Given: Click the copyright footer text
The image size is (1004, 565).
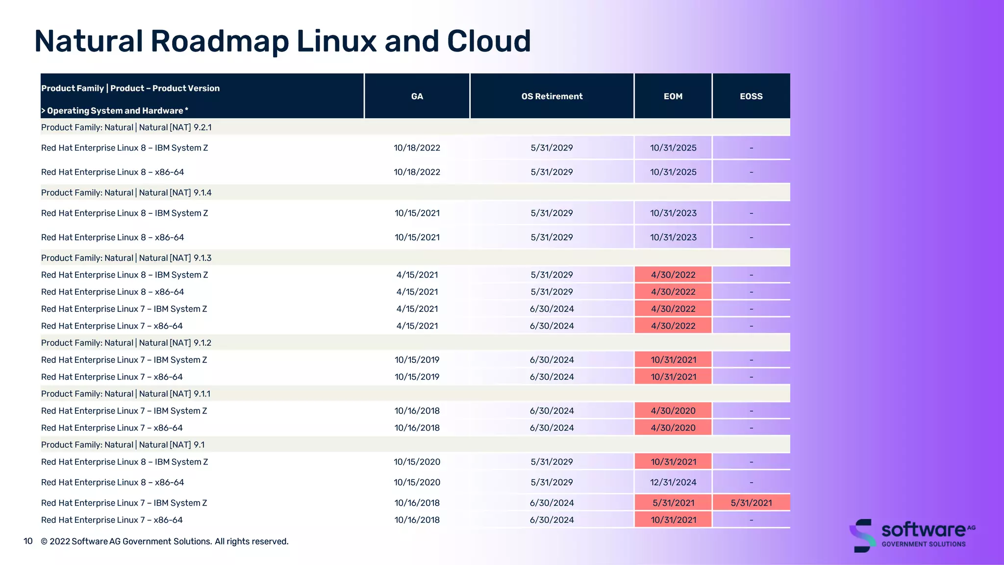Looking at the screenshot, I should click(164, 541).
